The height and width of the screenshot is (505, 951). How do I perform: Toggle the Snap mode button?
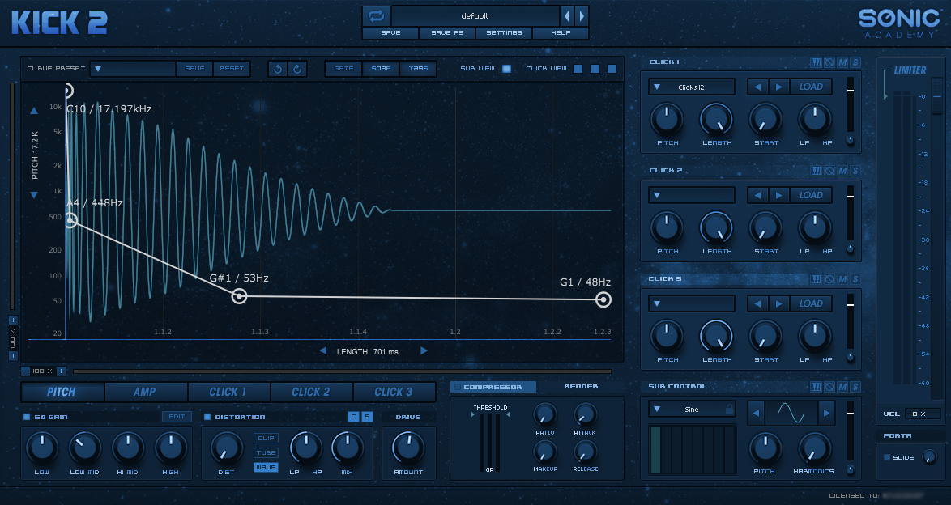pyautogui.click(x=381, y=69)
